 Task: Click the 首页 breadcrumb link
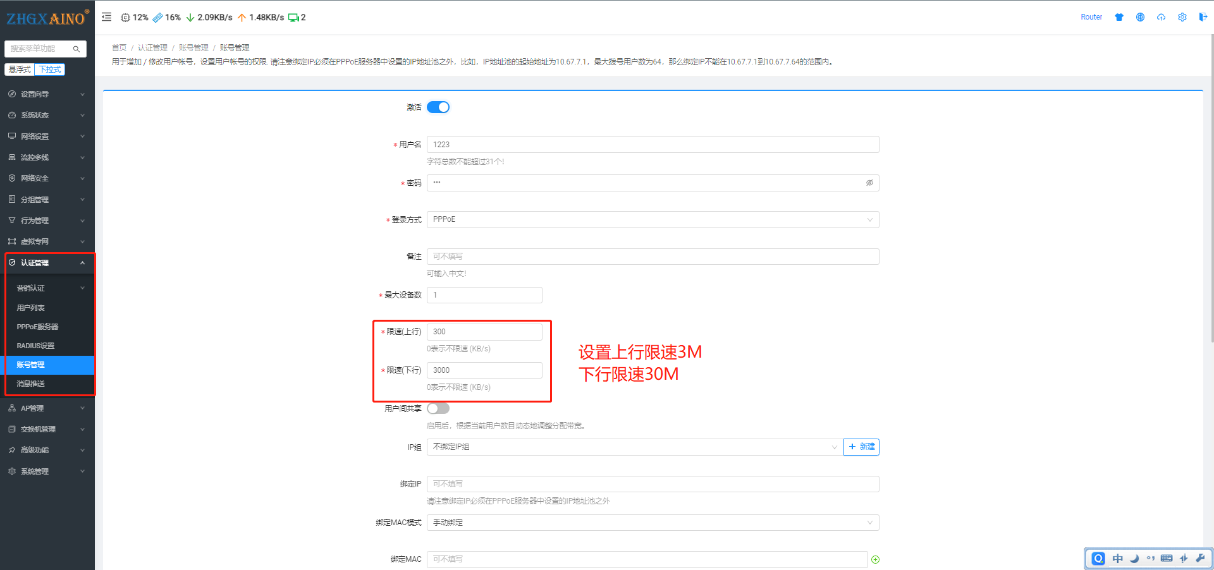(x=119, y=48)
